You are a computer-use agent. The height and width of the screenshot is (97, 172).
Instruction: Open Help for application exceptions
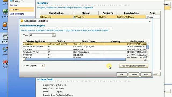(146, 75)
